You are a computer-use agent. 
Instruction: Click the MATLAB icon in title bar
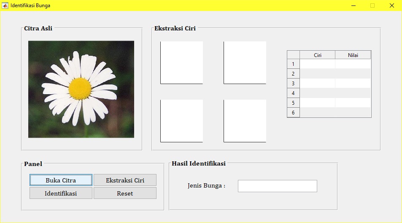5,5
